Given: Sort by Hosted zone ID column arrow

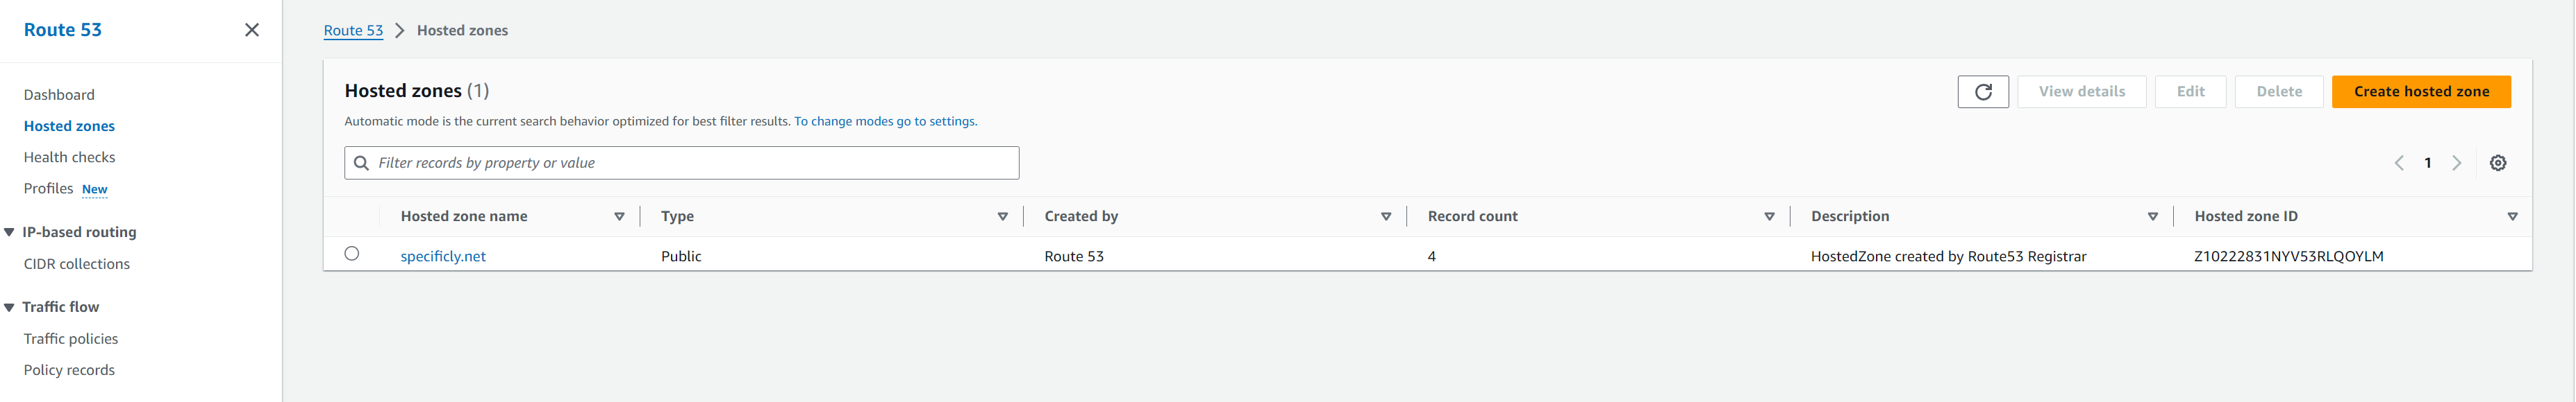Looking at the screenshot, I should (x=2512, y=216).
